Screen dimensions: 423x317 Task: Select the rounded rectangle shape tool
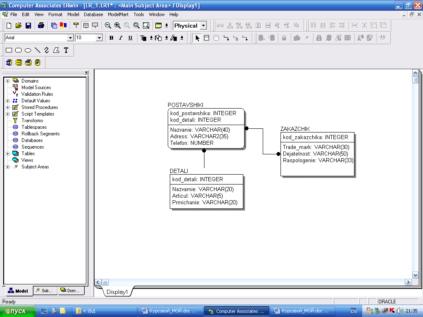(x=18, y=50)
